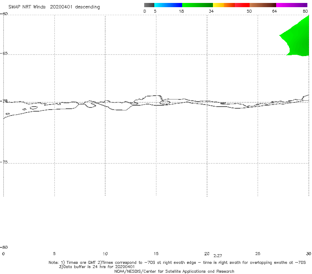Image resolution: width=312 pixels, height=274 pixels.
Task: Click the word 'descending' in the title
Action: [x=87, y=7]
